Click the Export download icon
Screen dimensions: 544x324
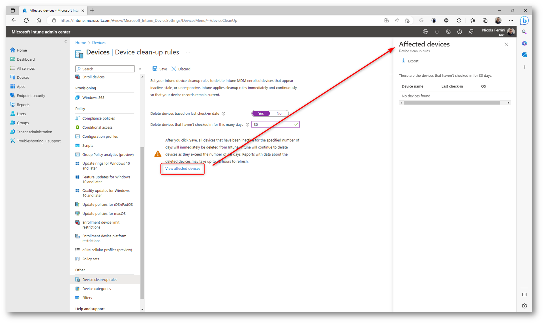(x=404, y=61)
